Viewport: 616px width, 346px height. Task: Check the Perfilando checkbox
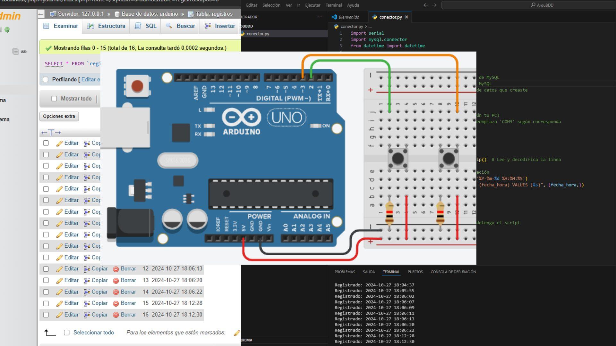(45, 79)
